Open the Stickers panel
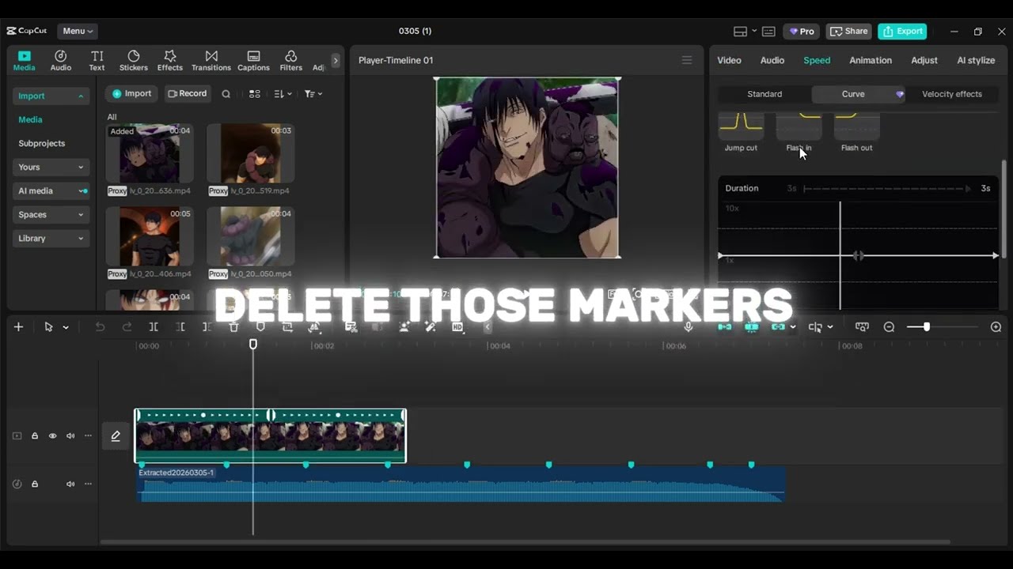 point(134,61)
